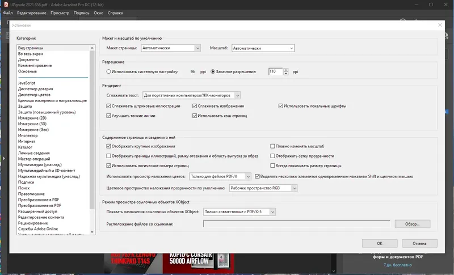Open the Окно menu
Image resolution: width=454 pixels, height=275 pixels.
click(x=98, y=12)
